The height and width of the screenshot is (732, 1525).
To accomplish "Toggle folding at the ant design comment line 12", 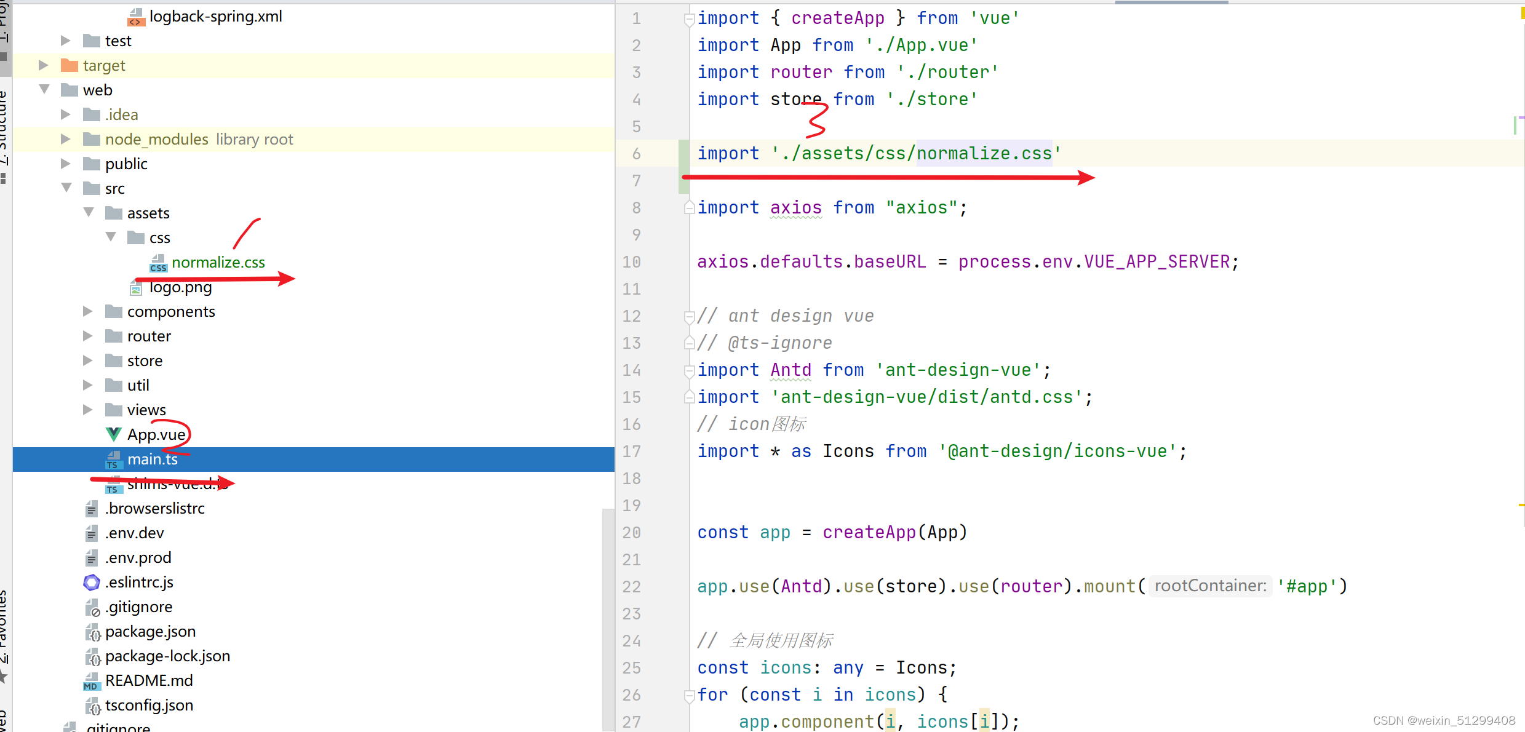I will (689, 316).
